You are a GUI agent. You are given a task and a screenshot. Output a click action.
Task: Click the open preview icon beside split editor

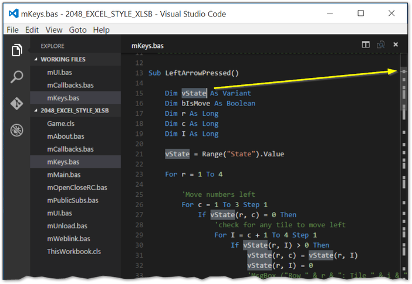click(x=380, y=45)
